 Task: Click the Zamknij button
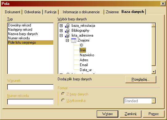point(130,114)
